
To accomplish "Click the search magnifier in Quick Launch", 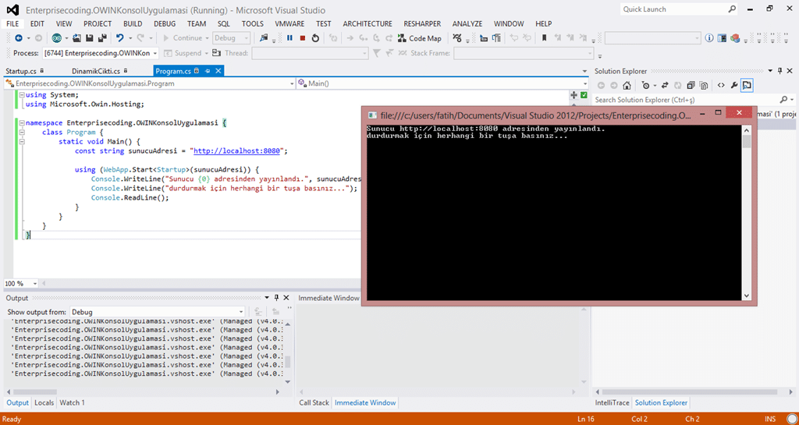I will click(x=732, y=9).
